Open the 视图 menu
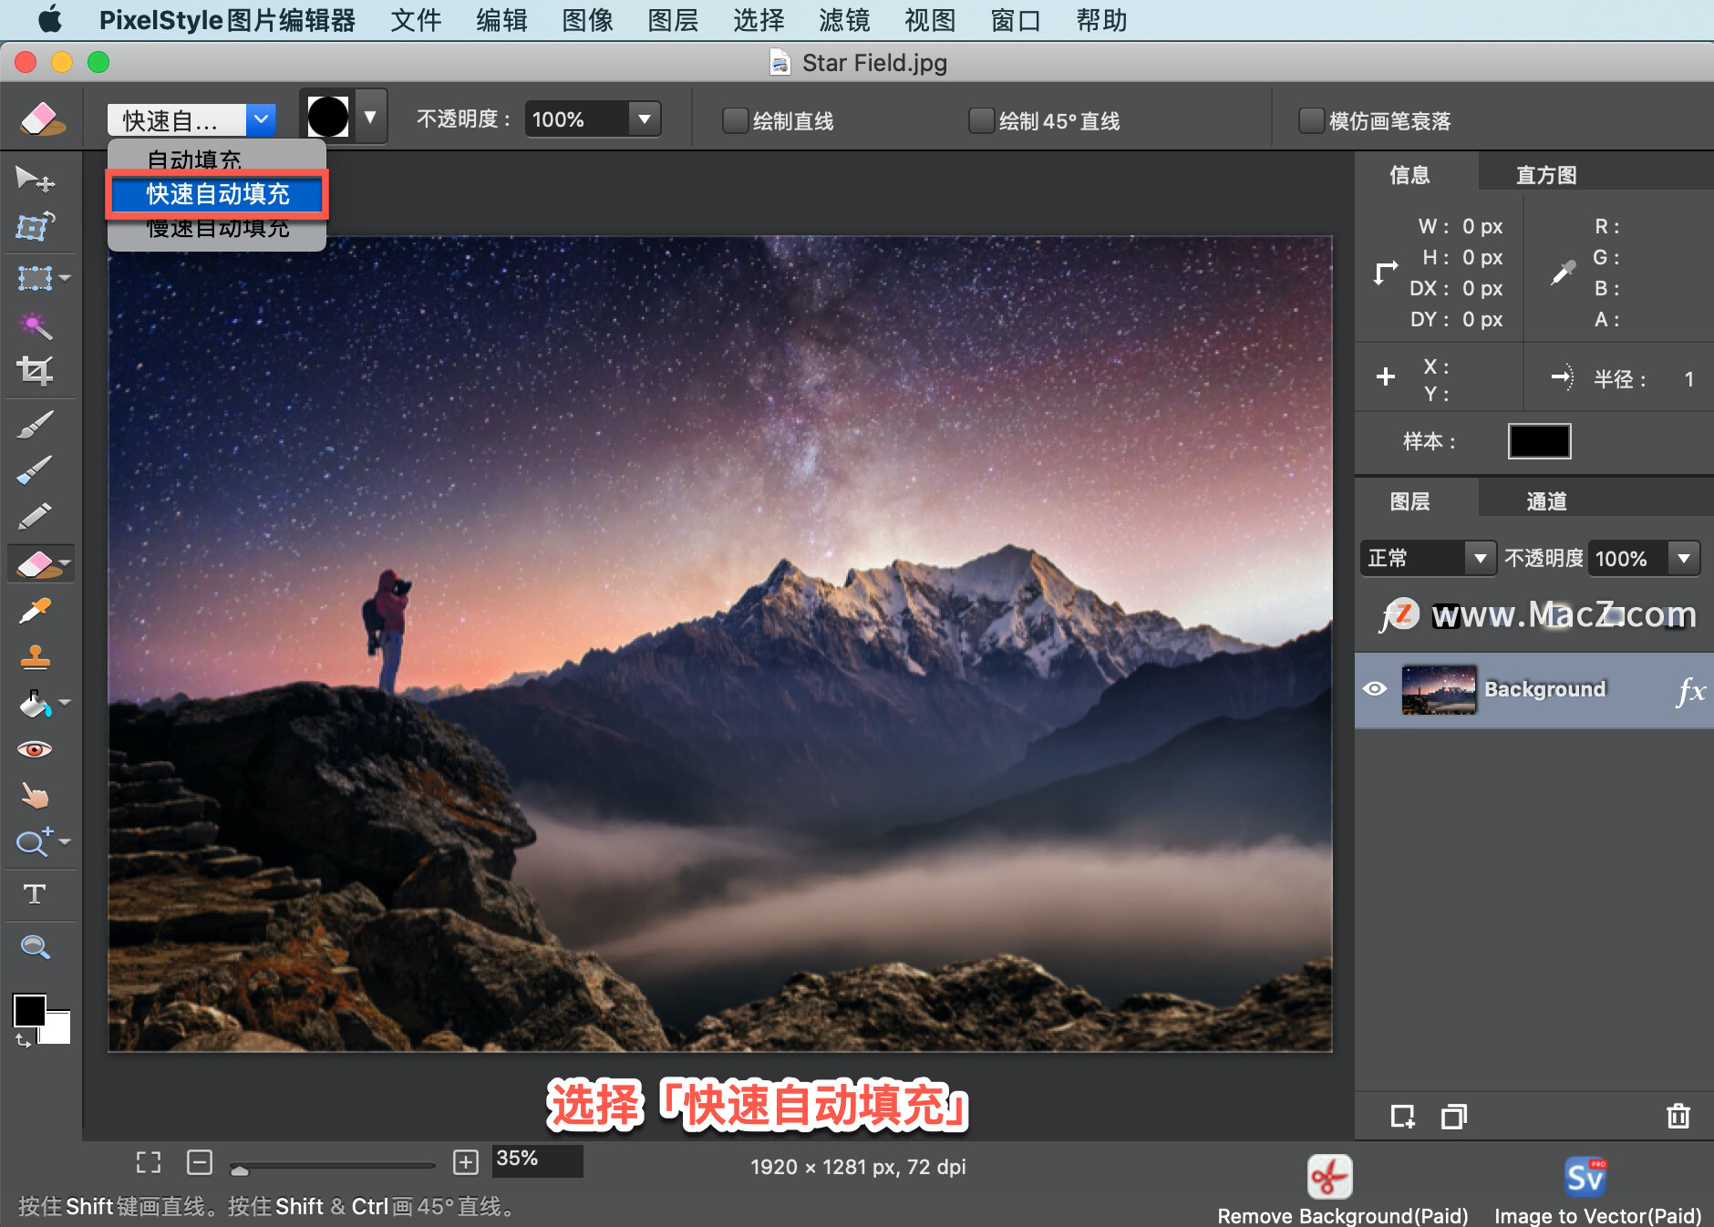This screenshot has width=1714, height=1227. pos(930,20)
